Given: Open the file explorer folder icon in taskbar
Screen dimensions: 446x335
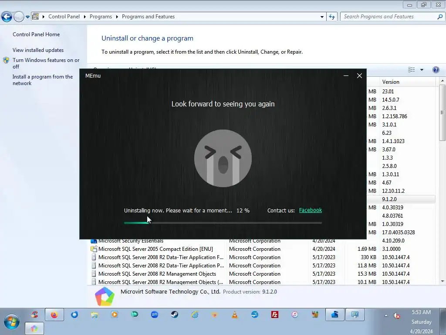Looking at the screenshot, I should (x=95, y=314).
